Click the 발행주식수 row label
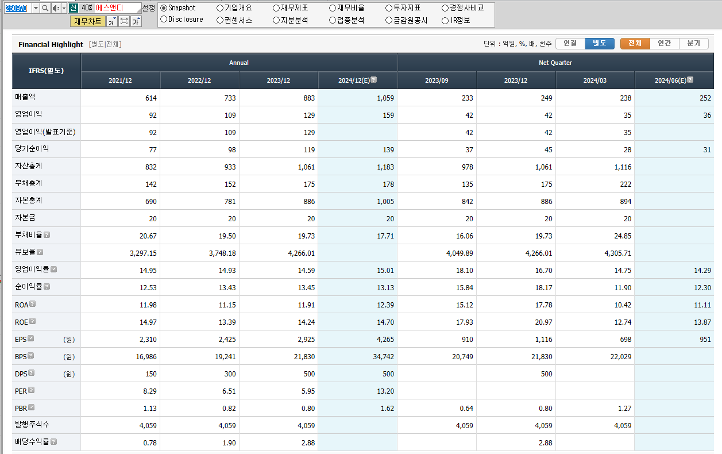The image size is (722, 454). [x=32, y=425]
